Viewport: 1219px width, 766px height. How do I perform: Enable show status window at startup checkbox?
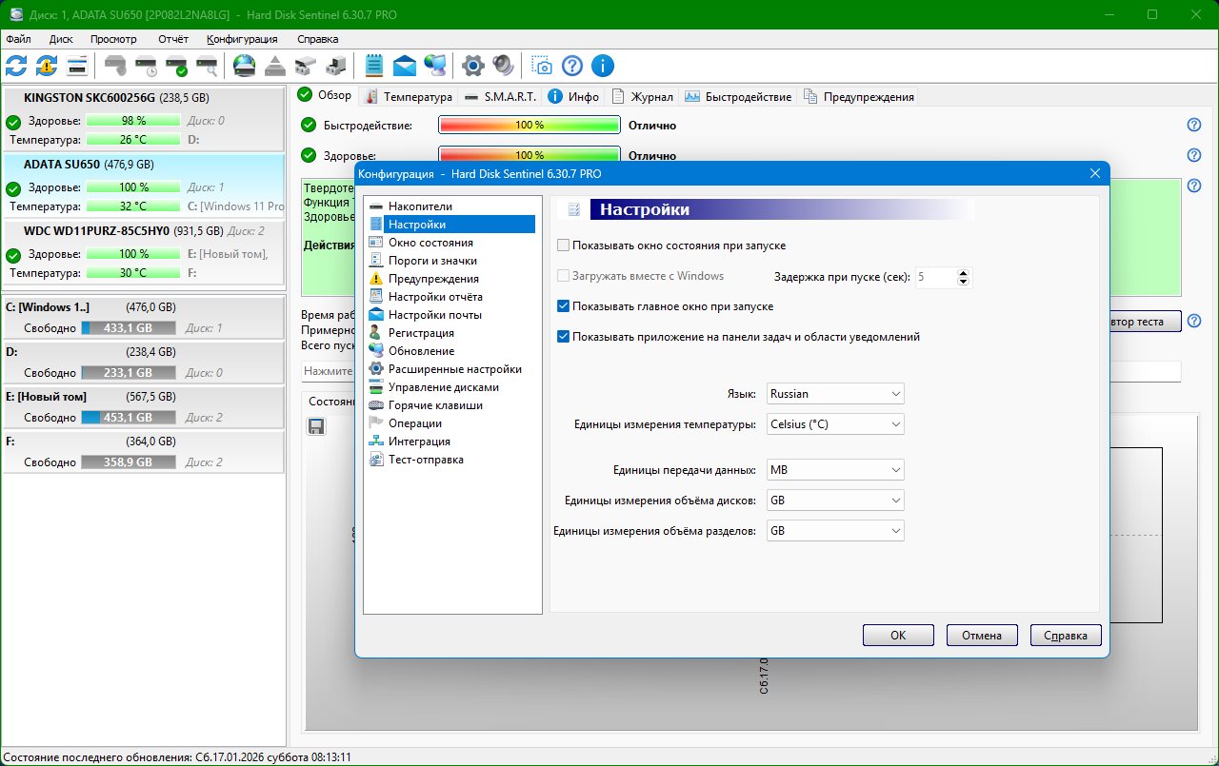click(564, 246)
